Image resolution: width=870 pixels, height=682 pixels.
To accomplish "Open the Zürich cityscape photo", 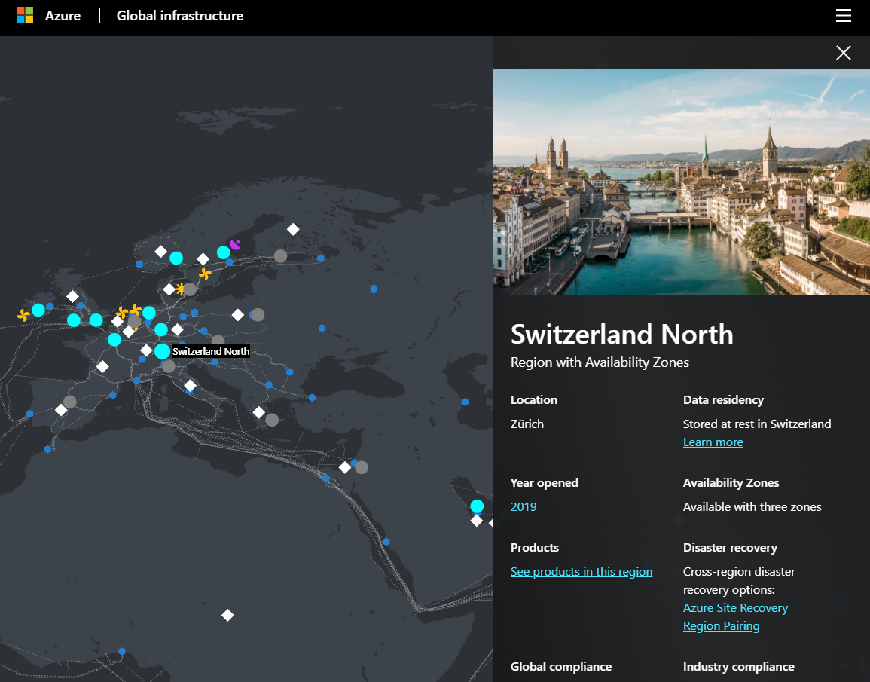I will click(x=682, y=182).
